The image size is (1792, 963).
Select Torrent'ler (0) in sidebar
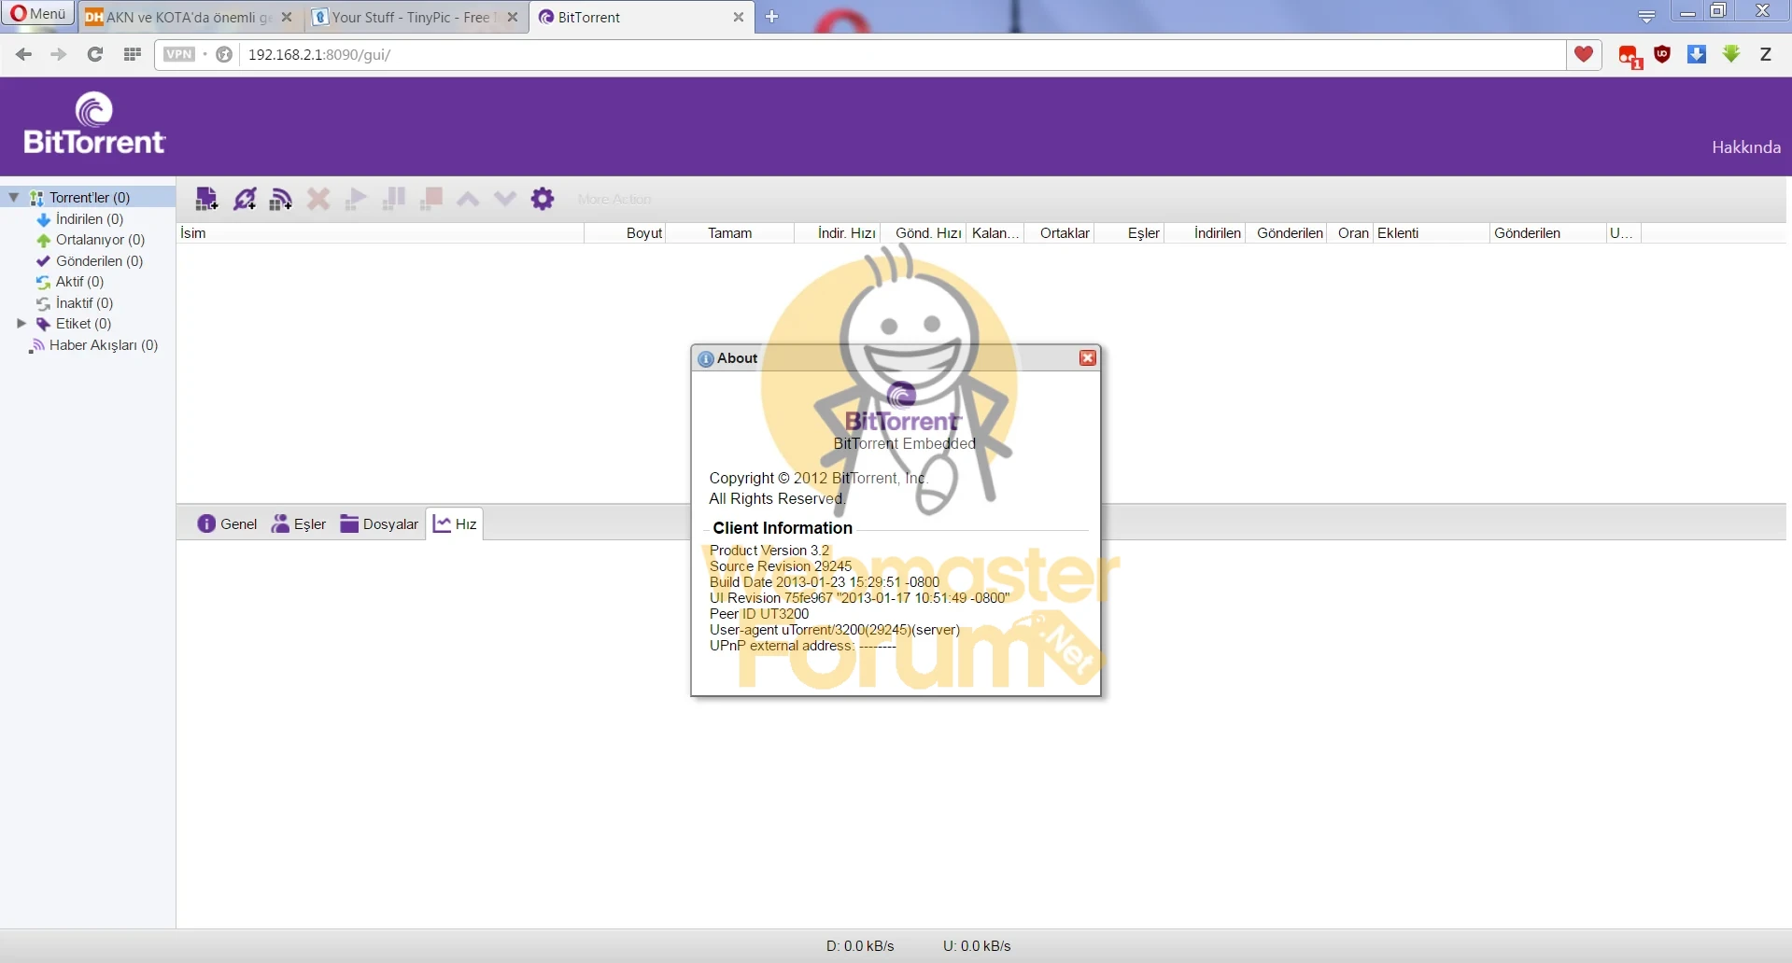[x=90, y=198]
